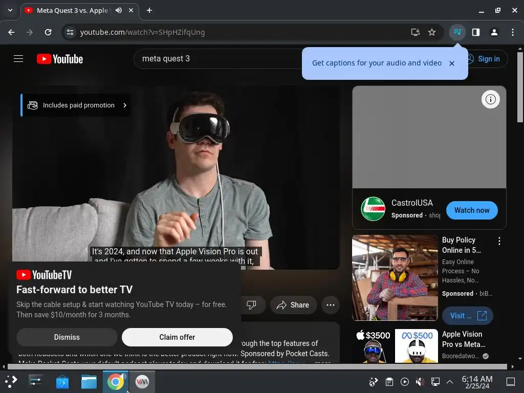This screenshot has width=524, height=393.
Task: Open more actions three-dot button under video
Action: (x=331, y=305)
